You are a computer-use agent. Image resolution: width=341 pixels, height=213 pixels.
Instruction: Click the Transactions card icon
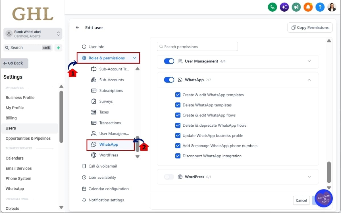click(x=94, y=123)
